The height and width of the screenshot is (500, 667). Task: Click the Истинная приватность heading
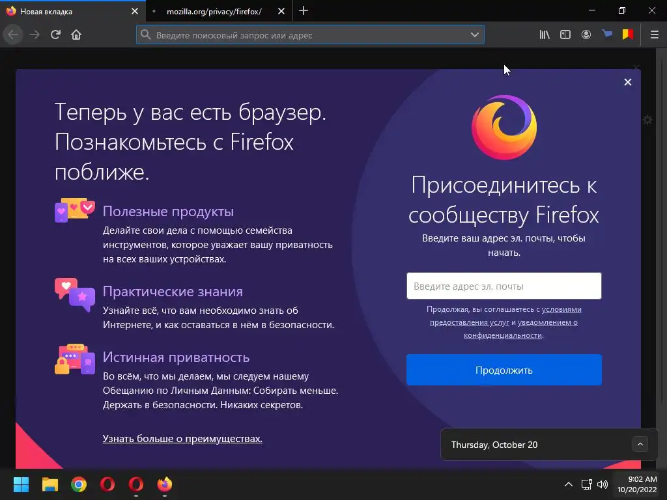coord(176,357)
